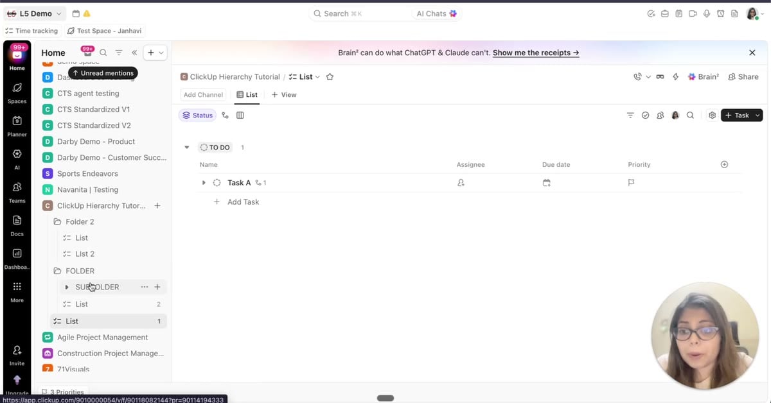Set due date for Task A

(x=546, y=183)
